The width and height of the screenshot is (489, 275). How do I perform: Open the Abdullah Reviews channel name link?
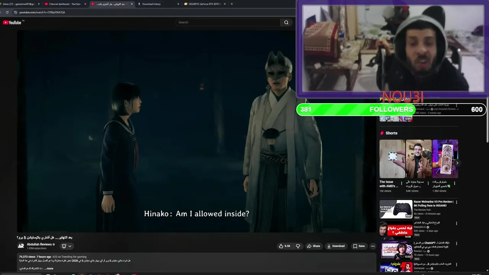[x=39, y=244]
